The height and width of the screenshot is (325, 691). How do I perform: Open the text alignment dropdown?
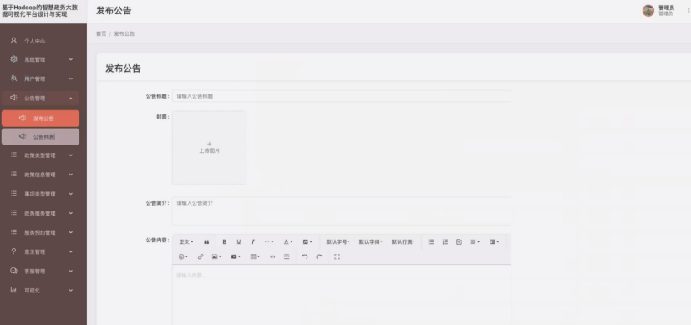(475, 241)
